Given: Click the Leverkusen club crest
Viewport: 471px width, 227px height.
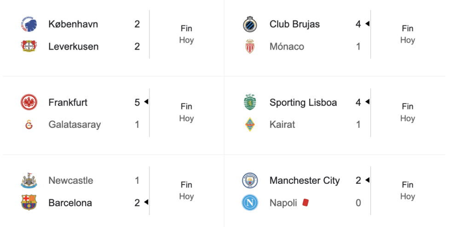Looking at the screenshot, I should tap(29, 46).
